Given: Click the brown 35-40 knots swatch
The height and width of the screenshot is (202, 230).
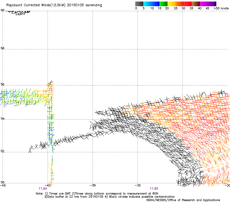Looking at the screenshot, I should pos(196,4).
